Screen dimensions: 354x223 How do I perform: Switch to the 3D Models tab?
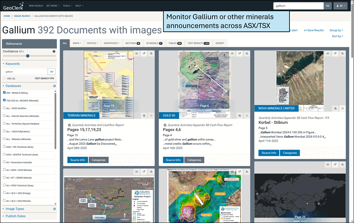point(154,43)
